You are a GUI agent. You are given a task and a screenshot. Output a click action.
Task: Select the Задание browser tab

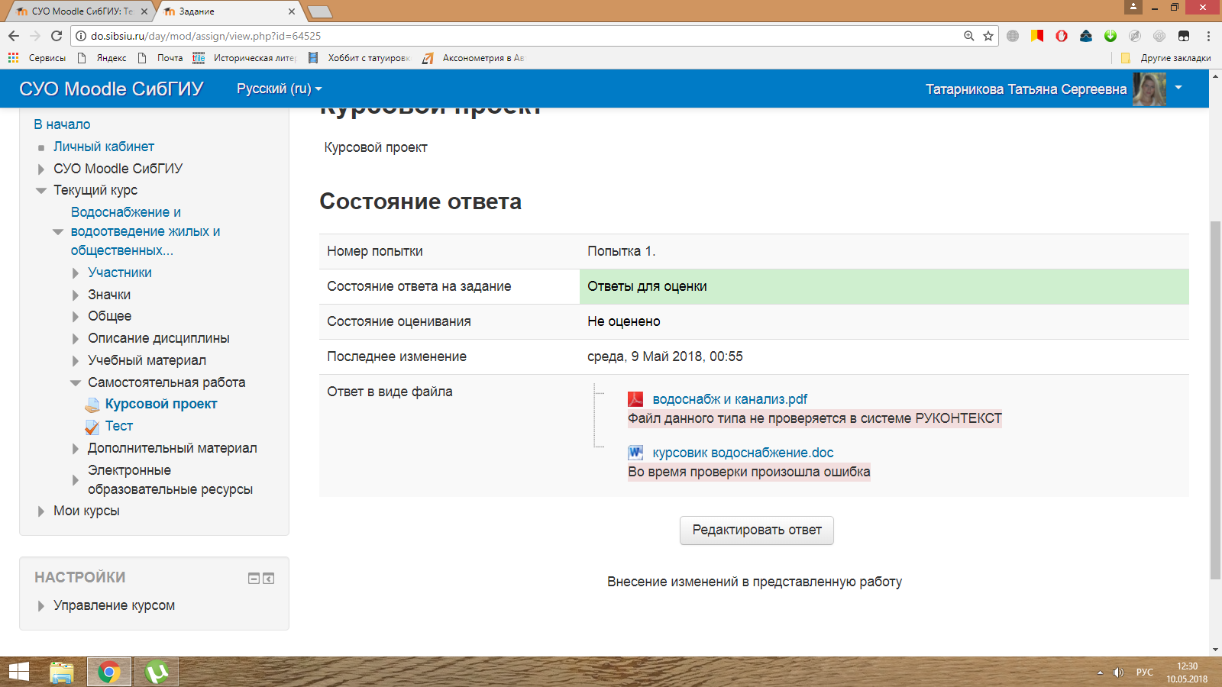coord(229,11)
